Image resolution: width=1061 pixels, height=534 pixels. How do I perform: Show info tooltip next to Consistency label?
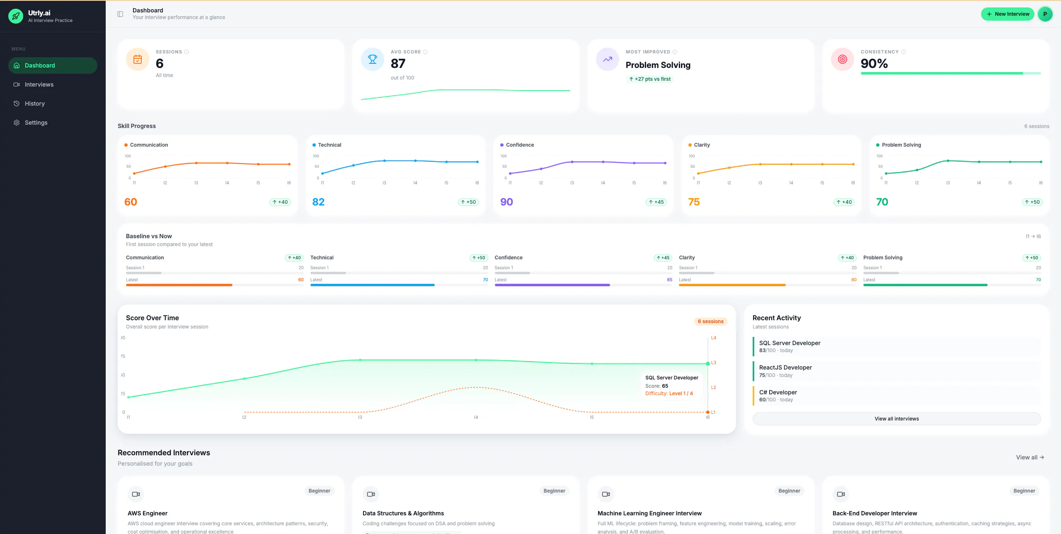(904, 52)
